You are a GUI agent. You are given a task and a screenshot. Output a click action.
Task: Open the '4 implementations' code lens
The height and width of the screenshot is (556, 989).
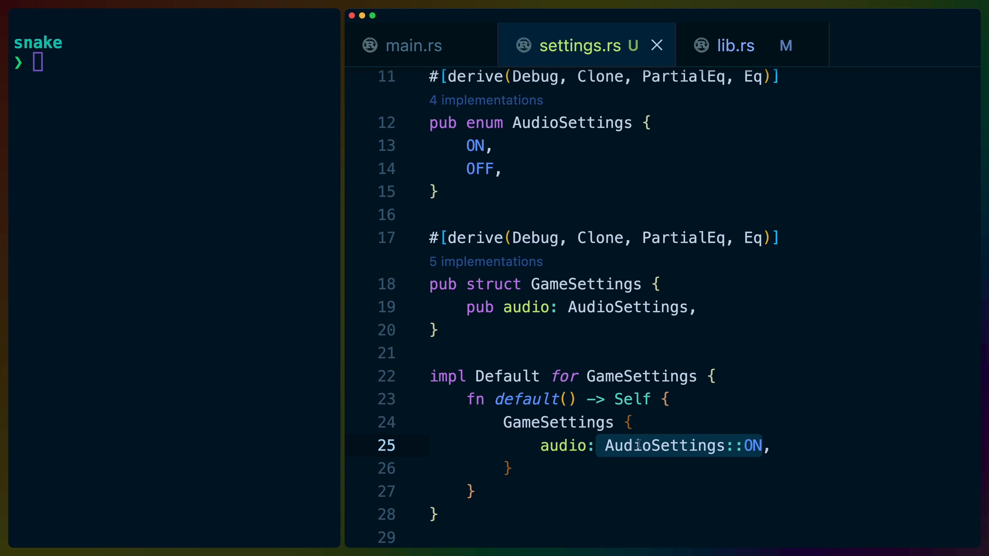click(486, 100)
